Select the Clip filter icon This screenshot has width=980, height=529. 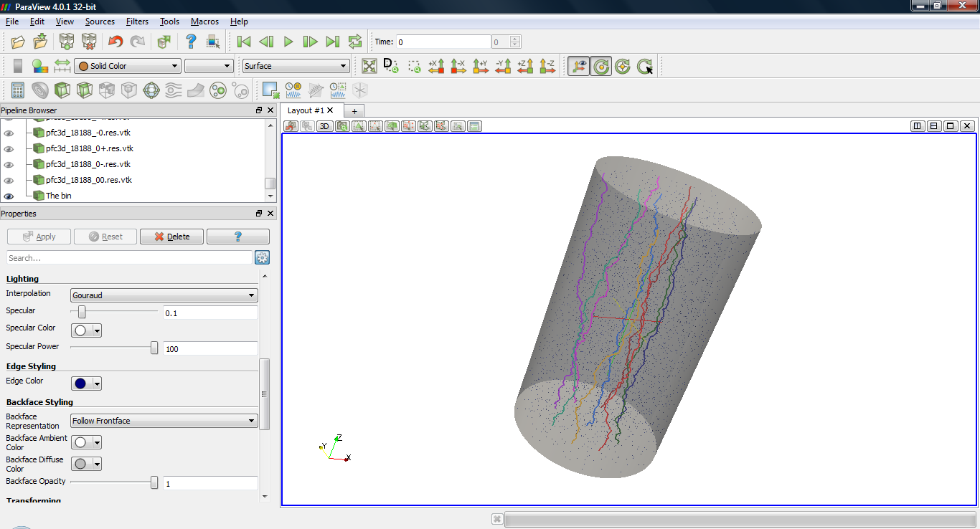point(62,90)
